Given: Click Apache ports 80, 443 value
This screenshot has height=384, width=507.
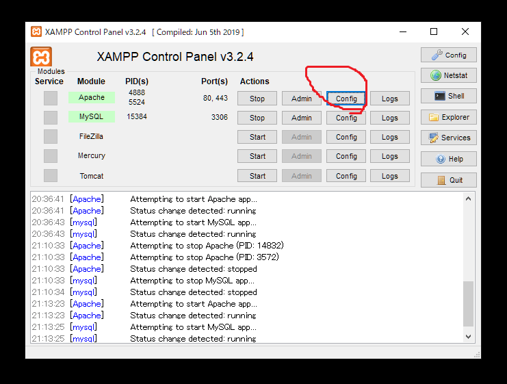Looking at the screenshot, I should 216,98.
